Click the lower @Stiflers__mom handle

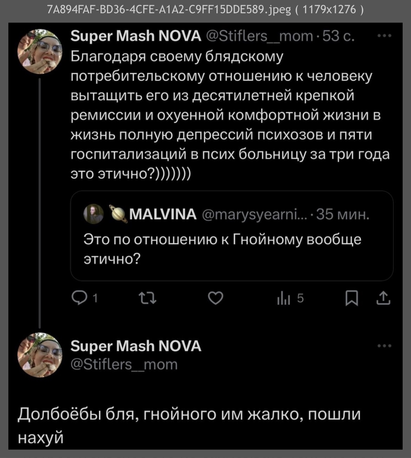click(x=124, y=364)
